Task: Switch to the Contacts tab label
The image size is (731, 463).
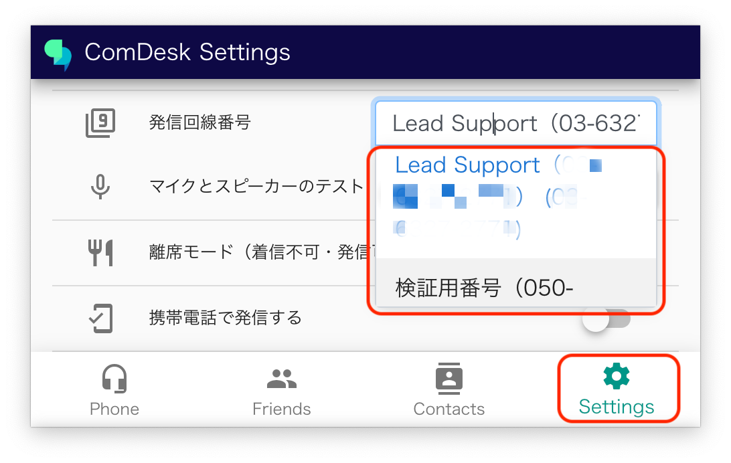Action: (449, 409)
